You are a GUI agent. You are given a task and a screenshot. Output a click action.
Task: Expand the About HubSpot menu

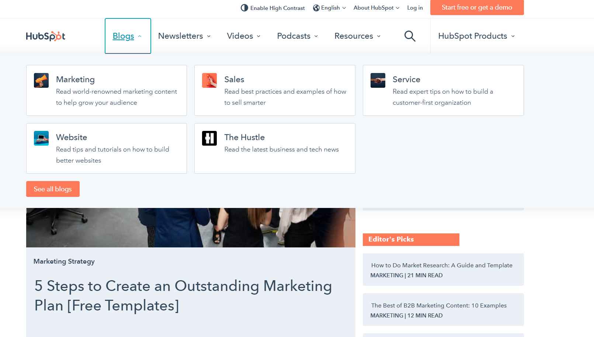376,8
